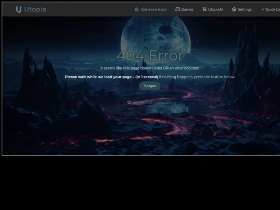The width and height of the screenshot is (280, 210).
Task: Click the Try Again button
Action: tap(150, 86)
